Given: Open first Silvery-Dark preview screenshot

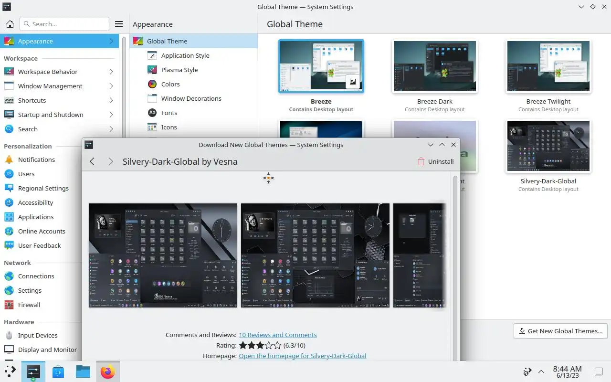Looking at the screenshot, I should 163,255.
